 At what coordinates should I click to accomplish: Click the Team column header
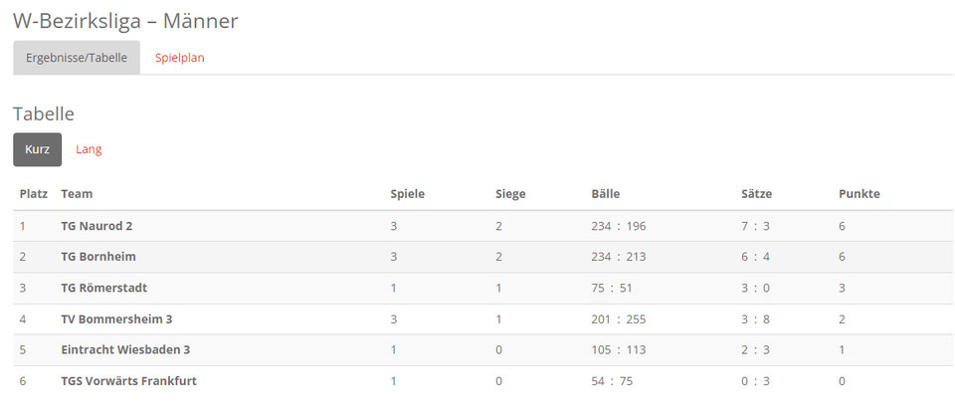click(77, 194)
